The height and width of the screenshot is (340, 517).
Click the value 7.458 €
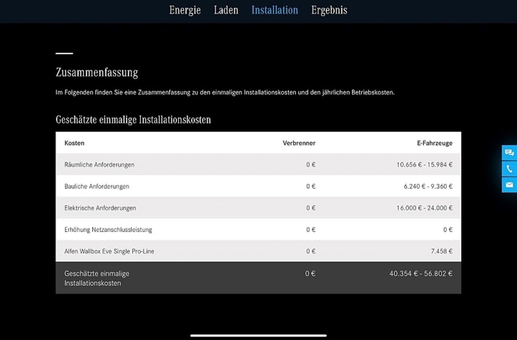point(442,251)
